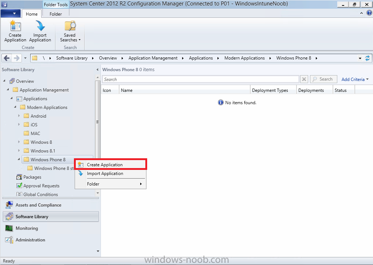Expand the Windows 8 folder node
The width and height of the screenshot is (373, 265).
[x=19, y=142]
